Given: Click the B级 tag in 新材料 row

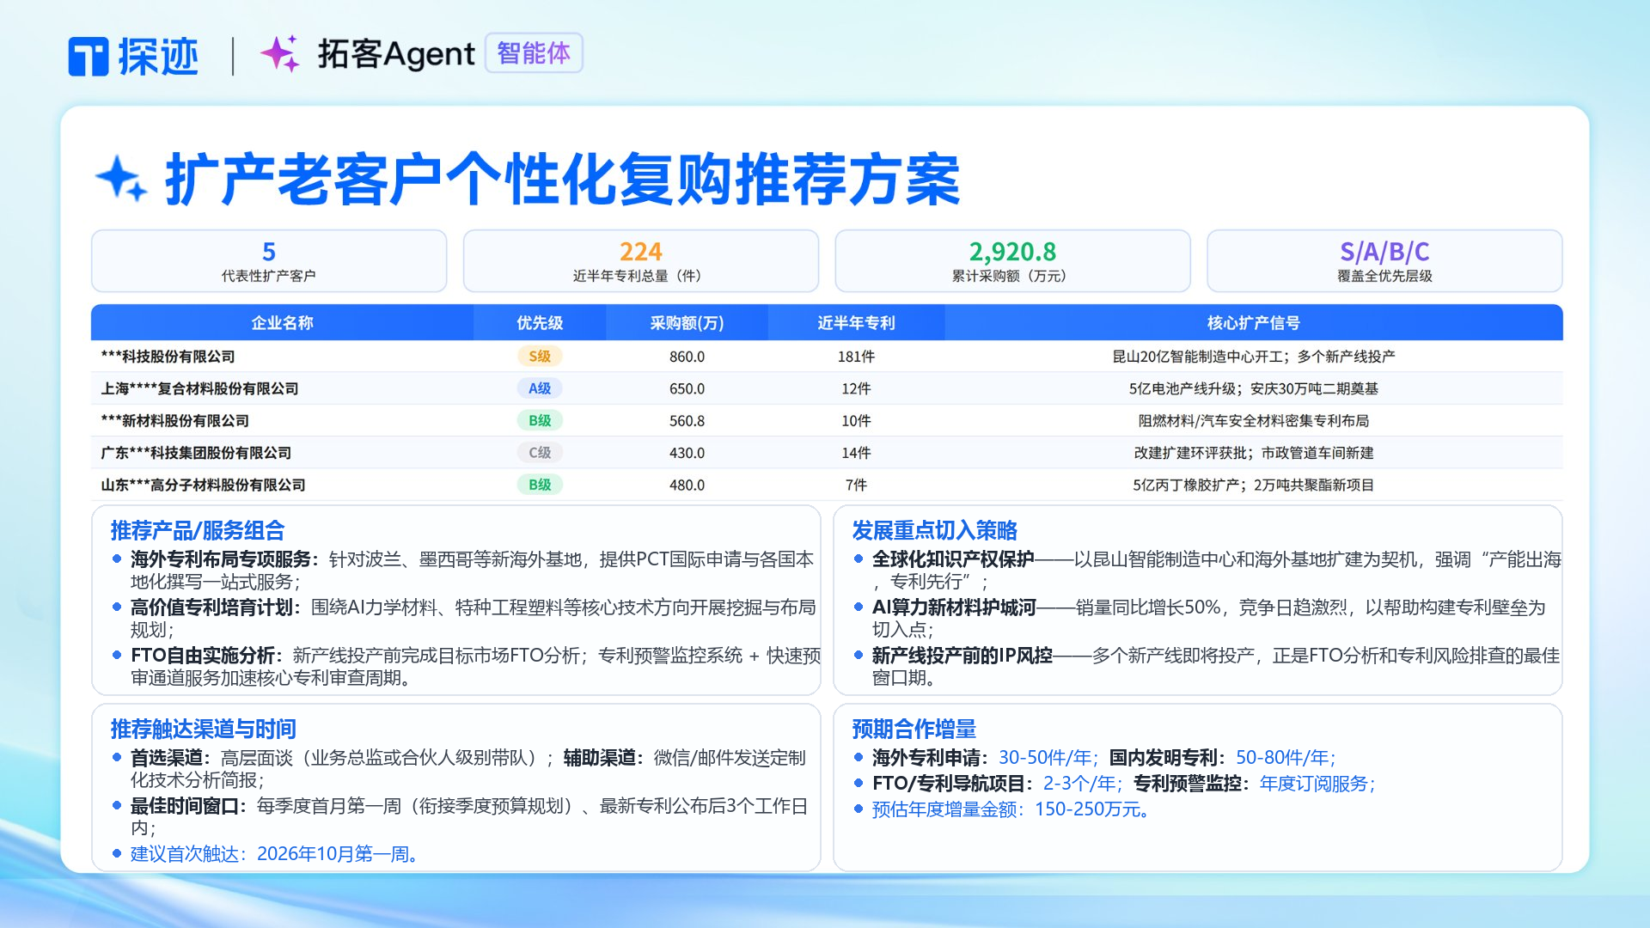Looking at the screenshot, I should click(x=540, y=420).
